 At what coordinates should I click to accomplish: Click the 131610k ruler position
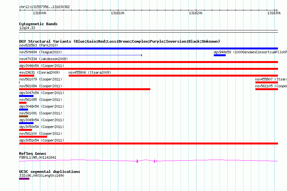[118, 13]
